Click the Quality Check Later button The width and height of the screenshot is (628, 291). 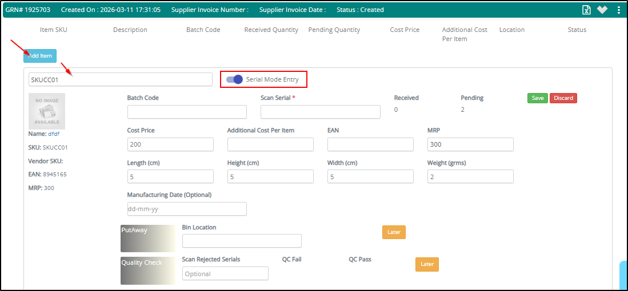427,264
